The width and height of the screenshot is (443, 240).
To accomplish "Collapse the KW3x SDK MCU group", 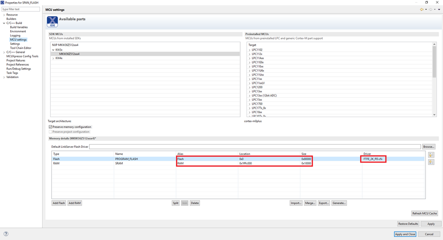I will click(53, 50).
